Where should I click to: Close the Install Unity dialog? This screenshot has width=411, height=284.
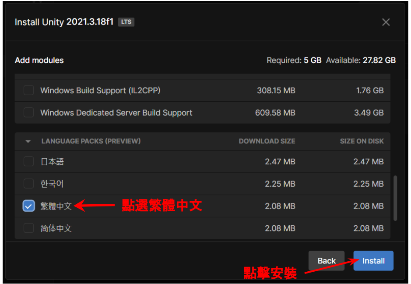[386, 22]
